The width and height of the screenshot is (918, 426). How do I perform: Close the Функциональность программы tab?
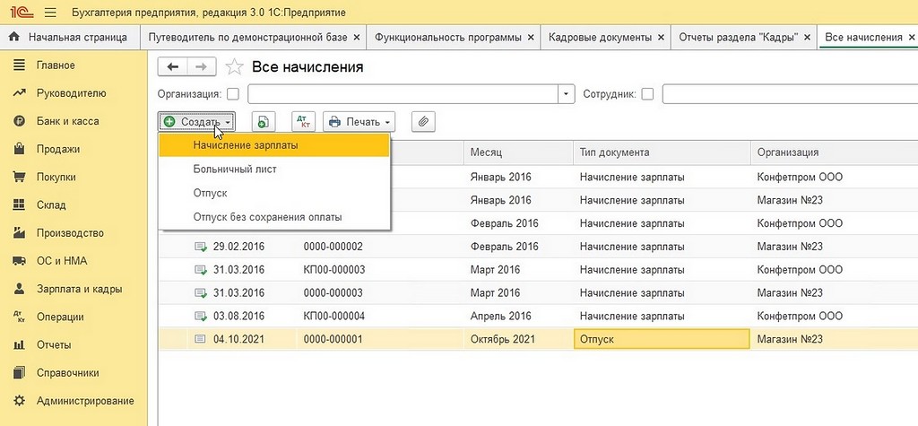tap(531, 38)
